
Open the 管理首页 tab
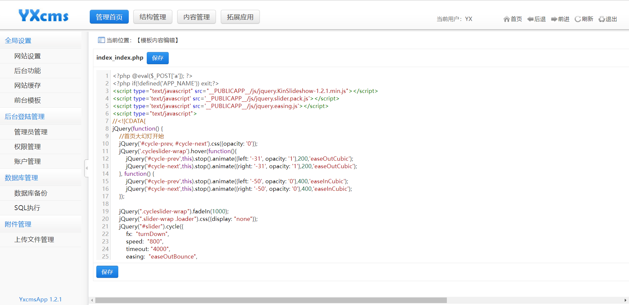[109, 17]
